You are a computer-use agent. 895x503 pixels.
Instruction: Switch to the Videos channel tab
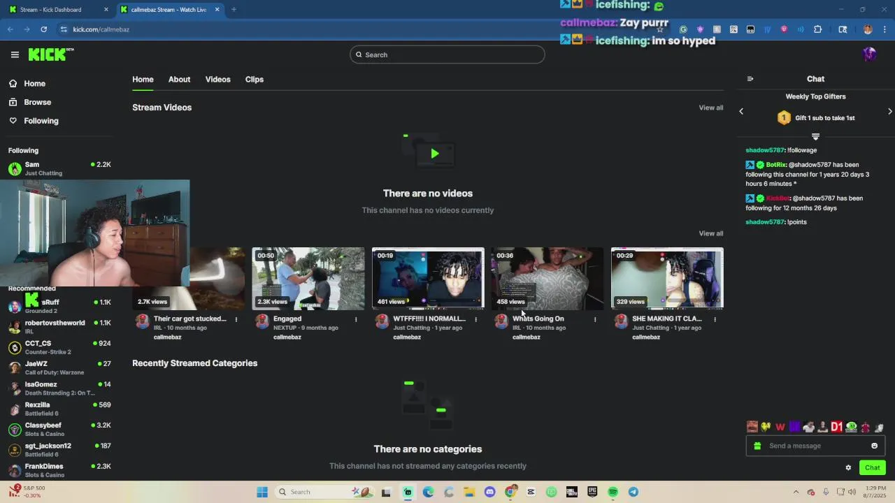point(217,79)
